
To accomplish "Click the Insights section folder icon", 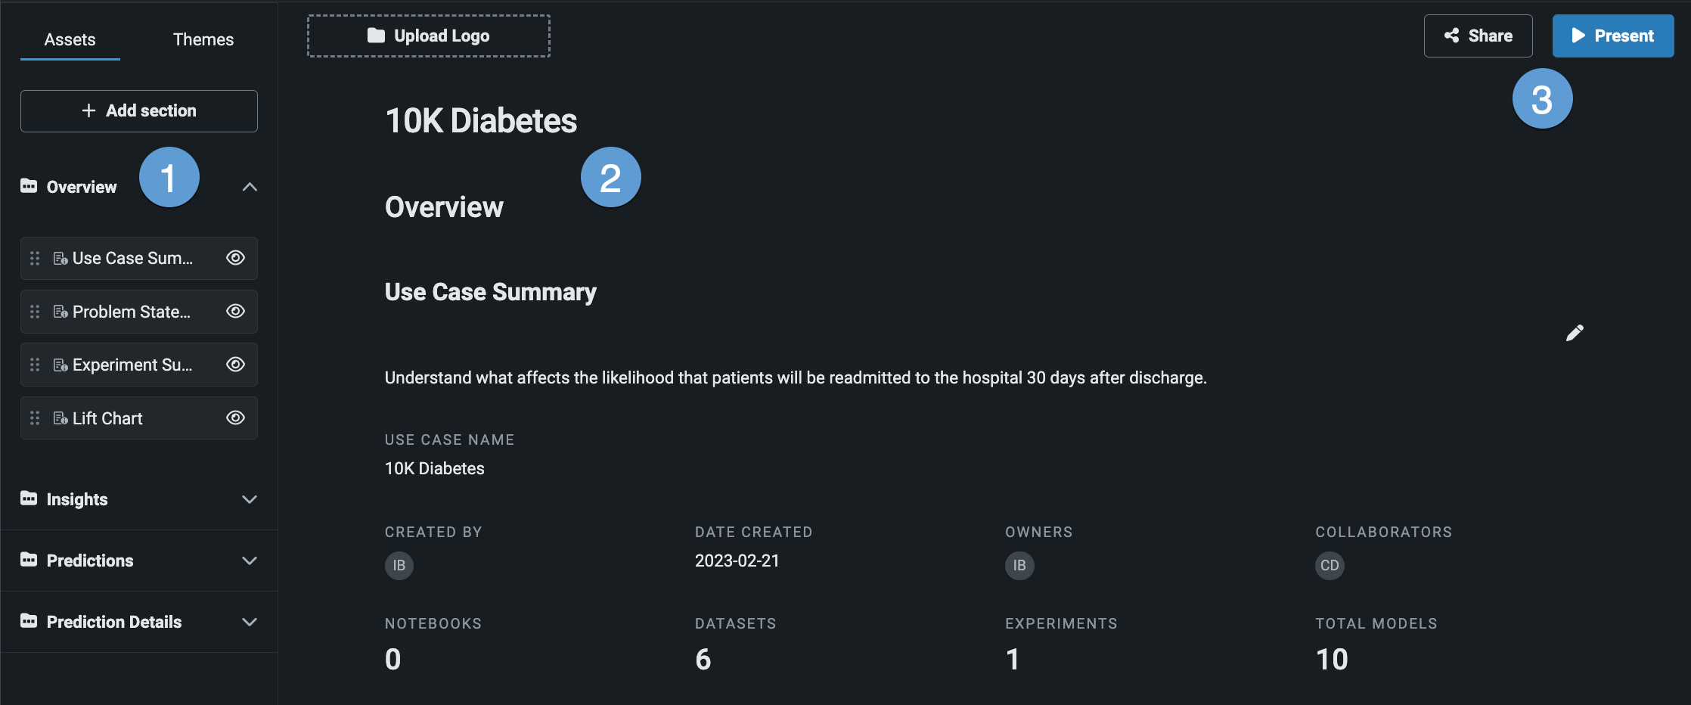I will click(29, 498).
